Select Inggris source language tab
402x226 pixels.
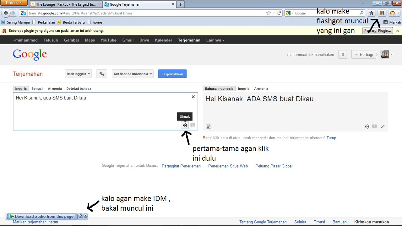tap(21, 89)
